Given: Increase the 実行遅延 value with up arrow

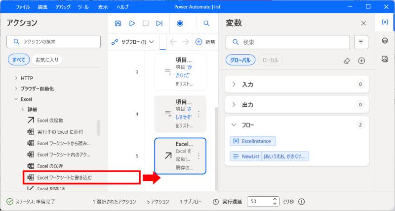Looking at the screenshot, I should 275,199.
